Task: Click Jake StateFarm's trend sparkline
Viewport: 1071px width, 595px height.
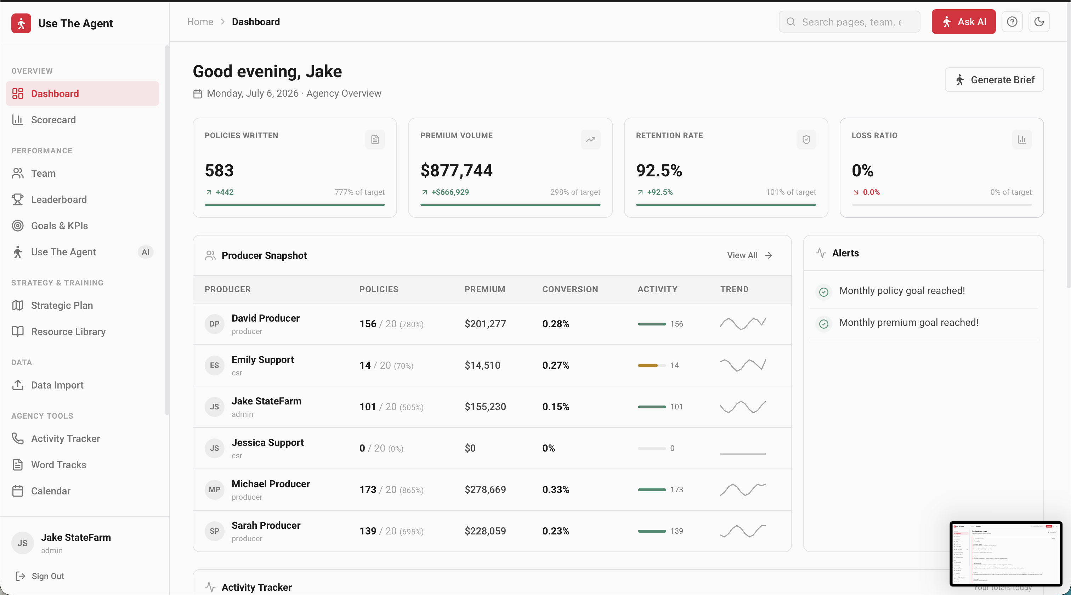Action: coord(743,407)
